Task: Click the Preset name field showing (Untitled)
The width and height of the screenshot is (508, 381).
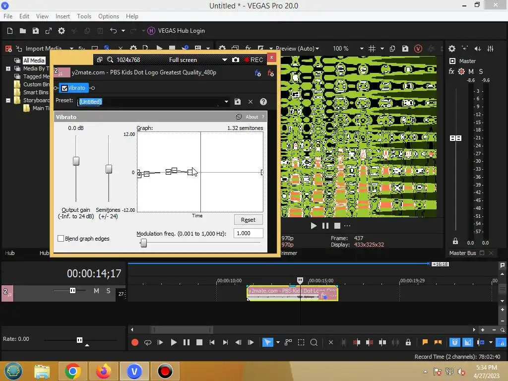Action: coord(150,102)
